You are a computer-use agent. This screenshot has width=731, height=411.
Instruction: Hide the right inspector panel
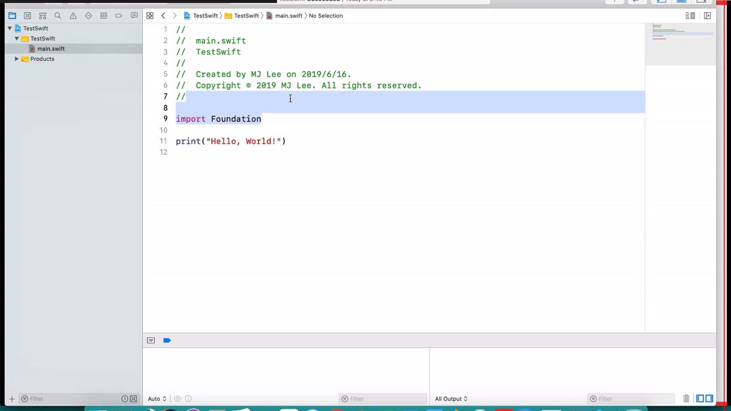pyautogui.click(x=707, y=15)
